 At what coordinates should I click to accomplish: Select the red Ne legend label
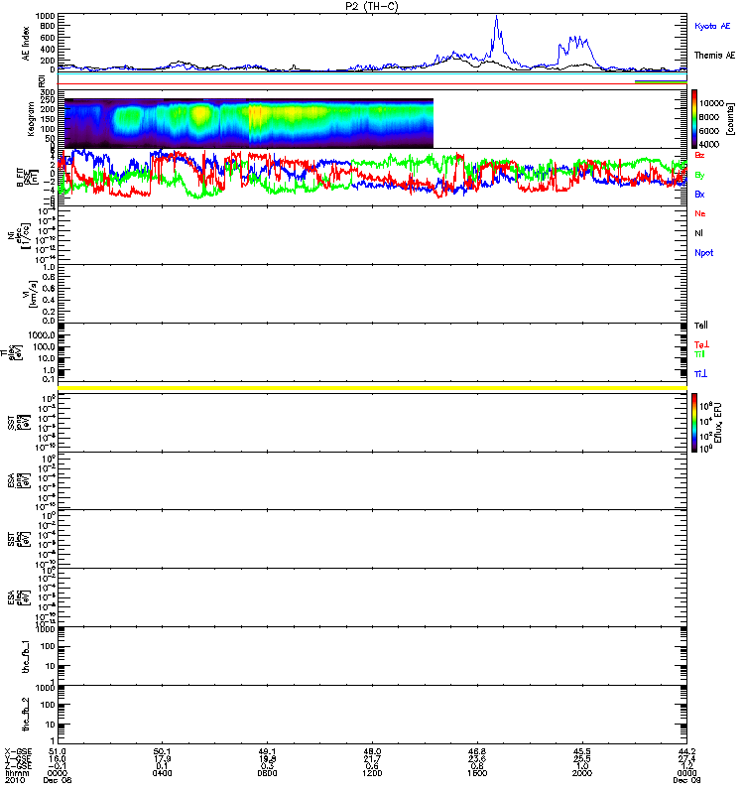pyautogui.click(x=700, y=213)
